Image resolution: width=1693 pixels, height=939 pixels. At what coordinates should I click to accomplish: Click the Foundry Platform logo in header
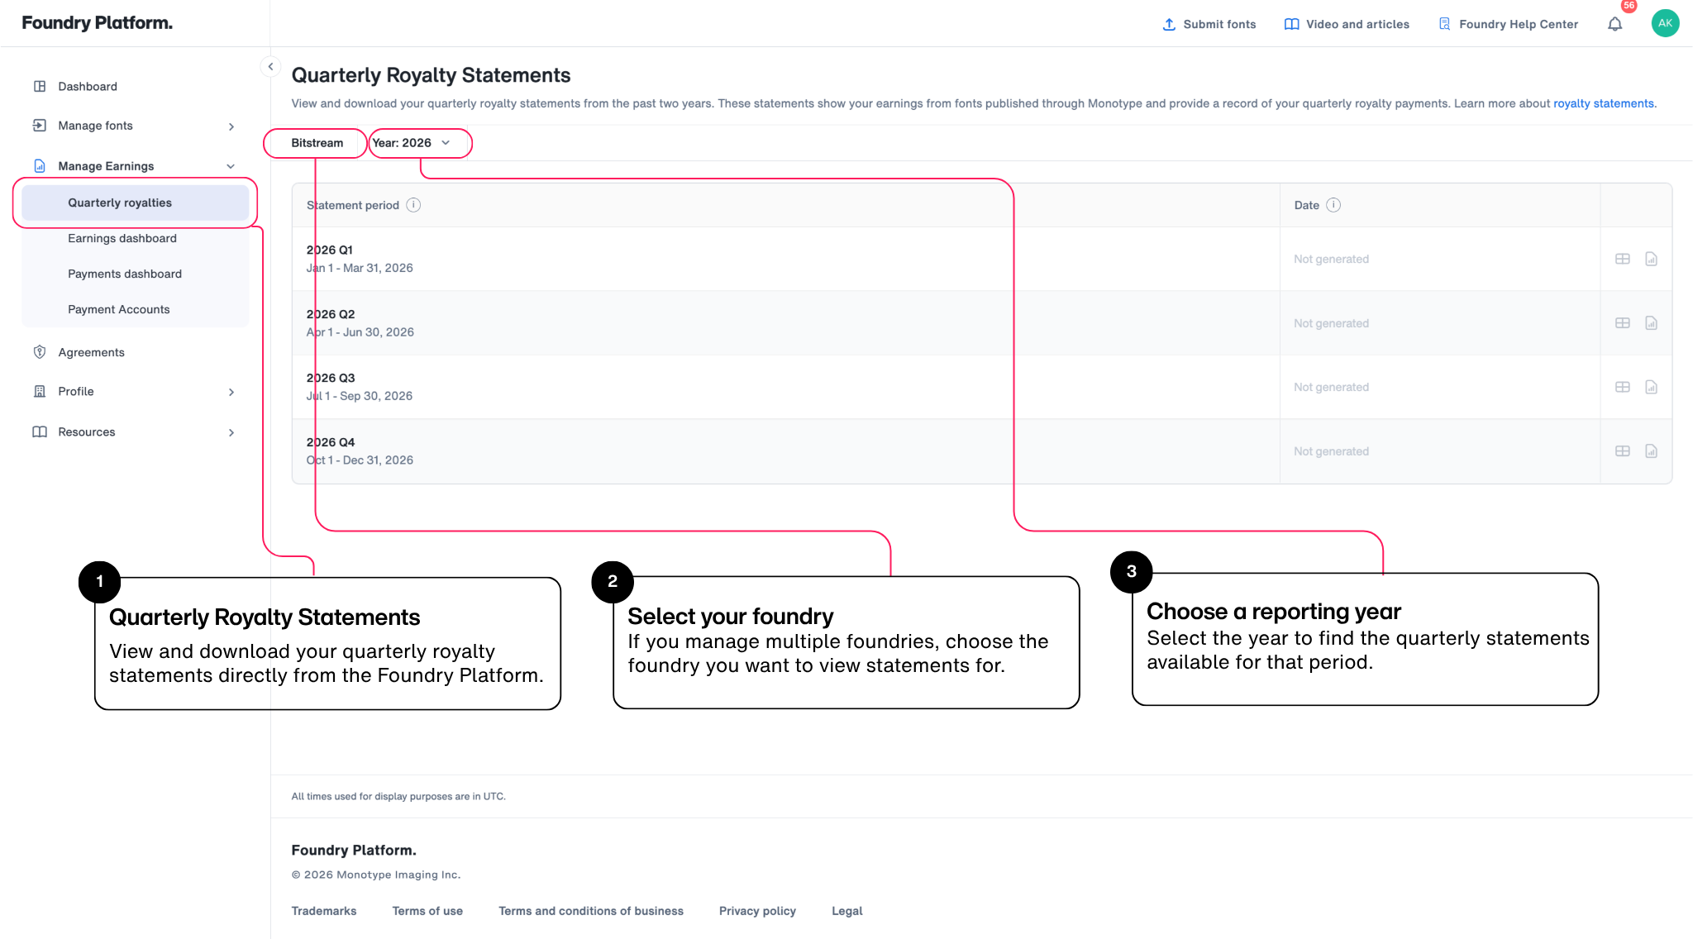pyautogui.click(x=97, y=23)
